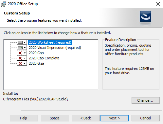Go to the previous step with < Back

tap(86, 118)
